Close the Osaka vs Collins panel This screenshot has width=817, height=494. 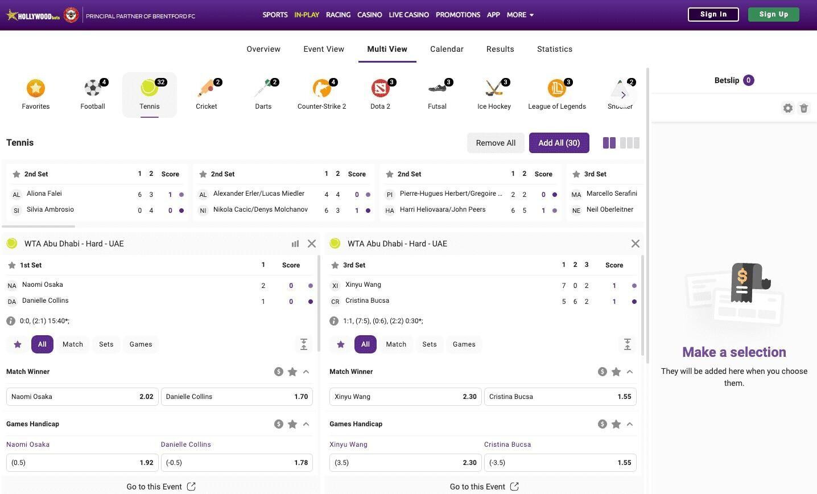(x=312, y=244)
